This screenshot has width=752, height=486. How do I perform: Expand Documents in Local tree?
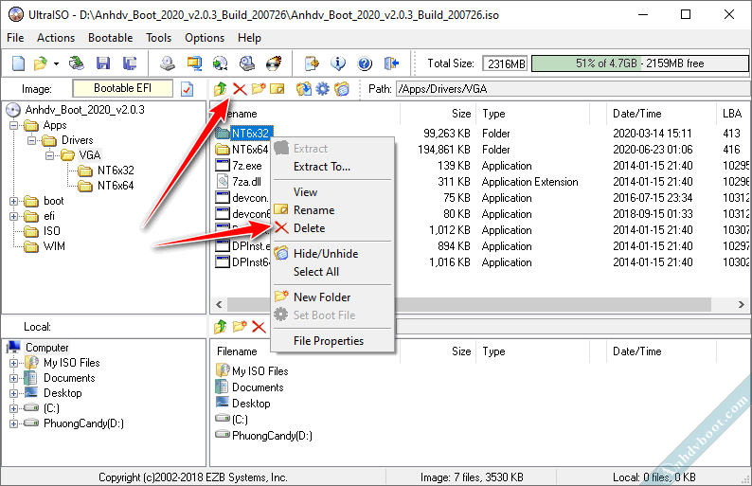click(x=14, y=379)
